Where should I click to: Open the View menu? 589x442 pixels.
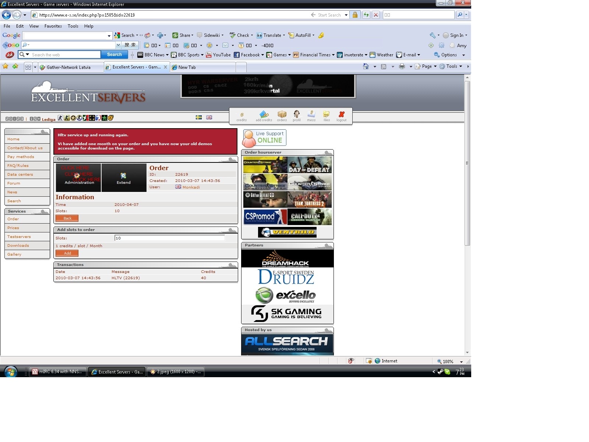click(x=34, y=26)
